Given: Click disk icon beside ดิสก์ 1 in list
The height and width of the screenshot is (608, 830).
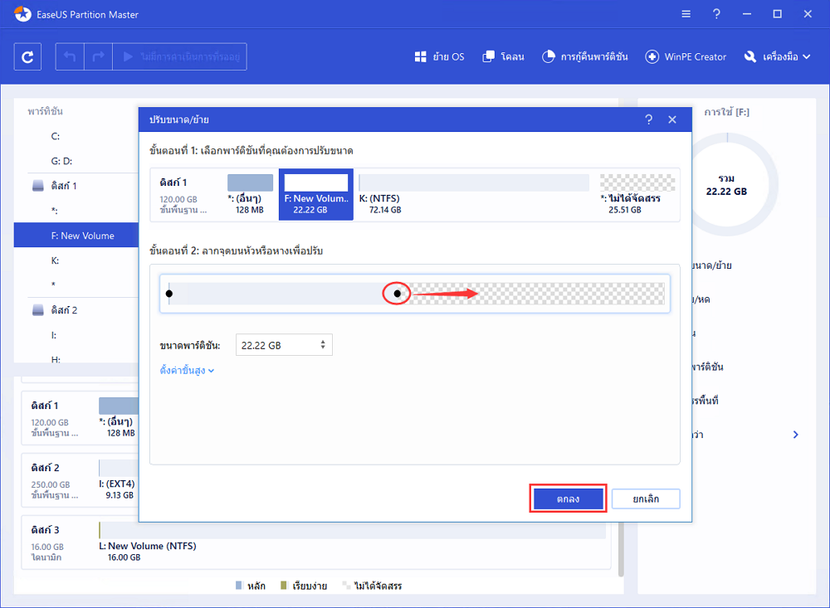Looking at the screenshot, I should point(38,186).
